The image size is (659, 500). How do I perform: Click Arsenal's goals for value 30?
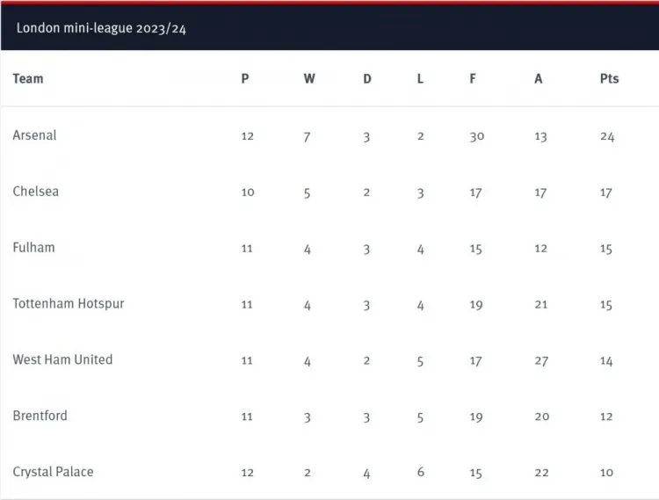click(476, 136)
